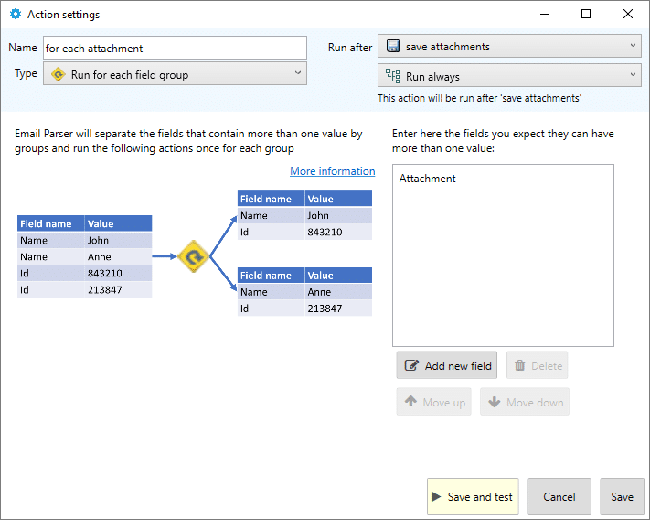Maximize the Action settings window
Viewport: 650px width, 520px height.
pos(586,14)
